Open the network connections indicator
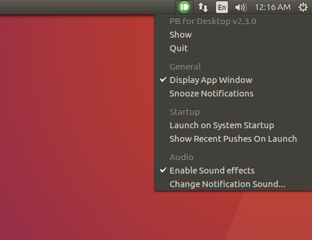 (x=203, y=8)
